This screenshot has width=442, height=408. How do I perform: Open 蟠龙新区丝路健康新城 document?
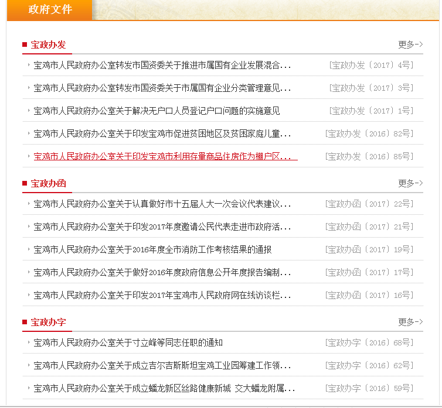(x=164, y=388)
